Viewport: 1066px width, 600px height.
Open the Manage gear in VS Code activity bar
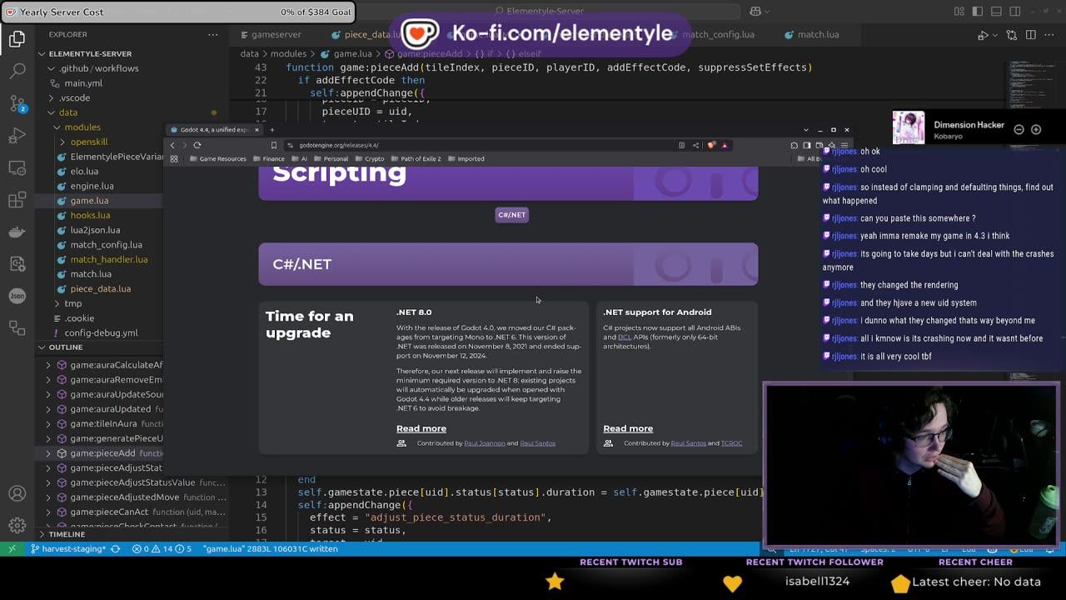pyautogui.click(x=17, y=525)
